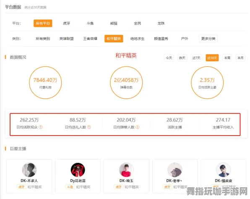Screen dimensions: 250x199
Task: Open DK-晚玉 avatar photo
Action: pos(126,170)
